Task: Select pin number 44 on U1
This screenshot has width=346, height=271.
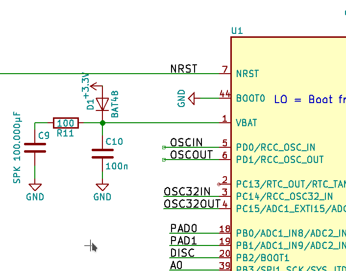Action: pos(225,94)
